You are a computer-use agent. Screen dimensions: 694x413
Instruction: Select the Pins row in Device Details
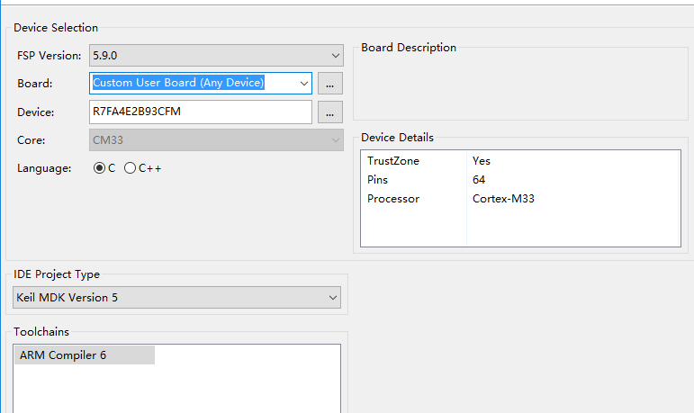378,180
